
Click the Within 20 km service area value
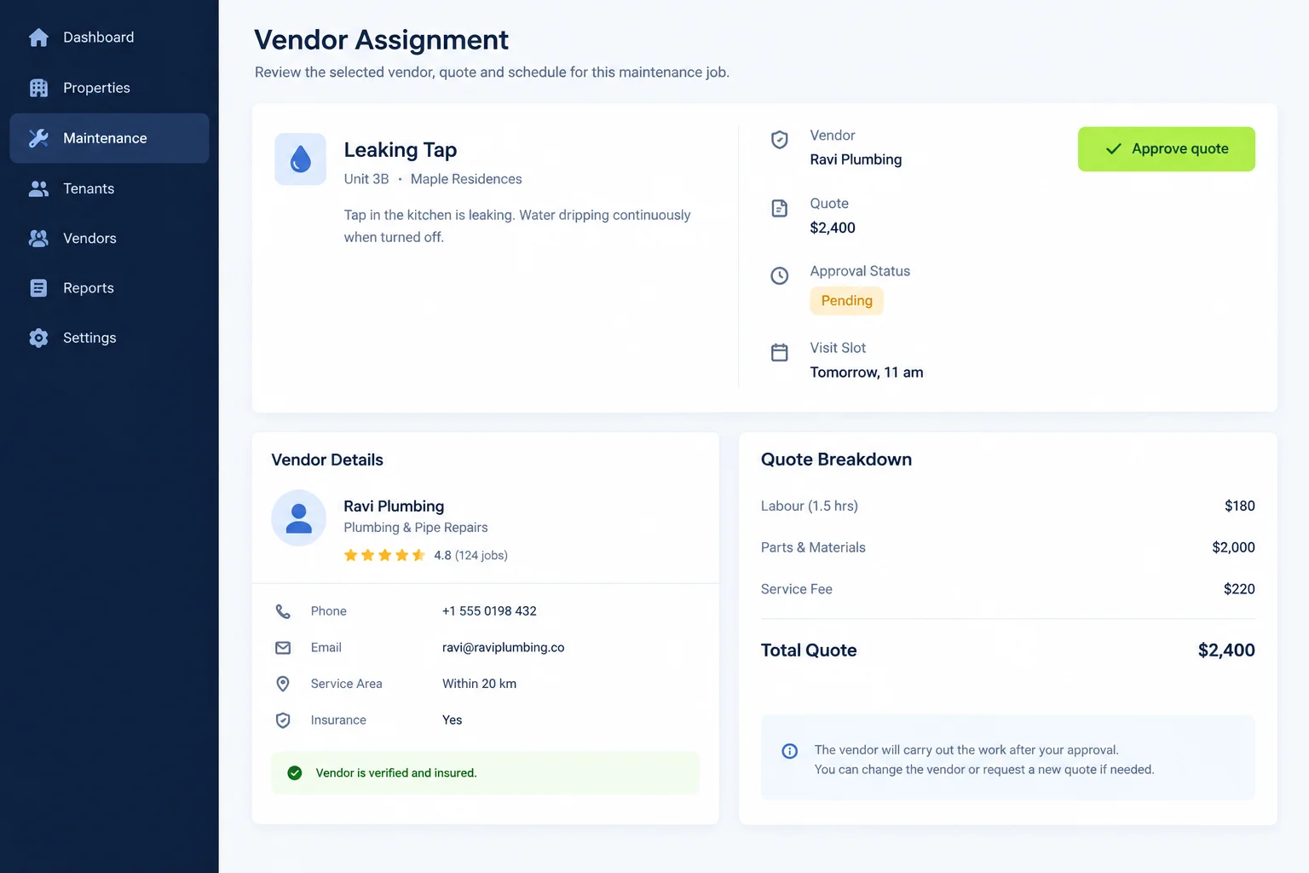click(x=479, y=684)
